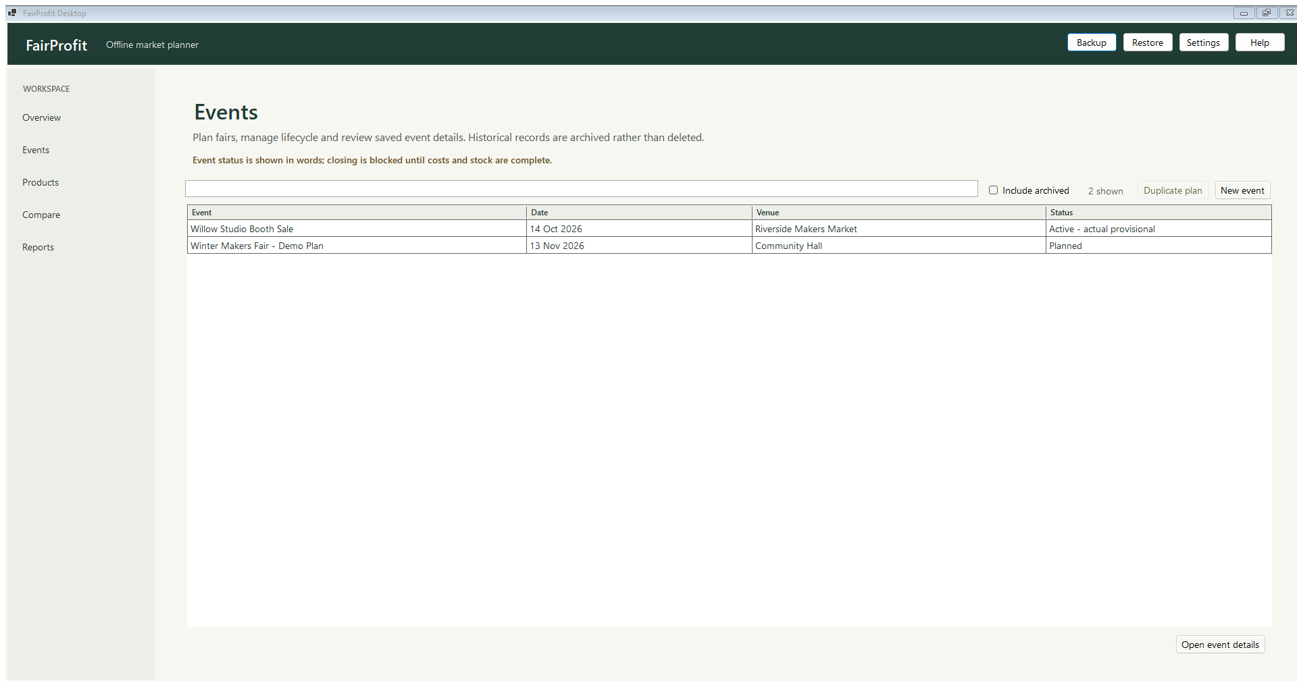1297x681 pixels.
Task: Click the Planned status cell
Action: 1159,246
